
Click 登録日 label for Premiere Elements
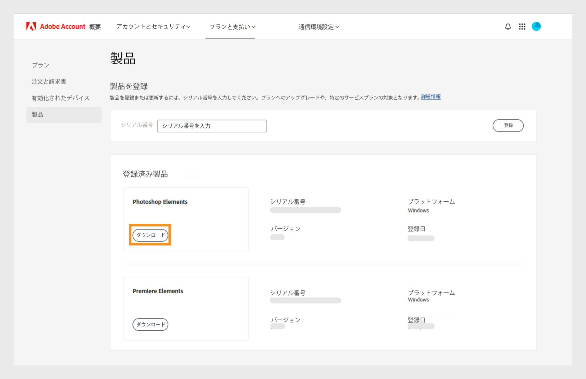pyautogui.click(x=416, y=320)
